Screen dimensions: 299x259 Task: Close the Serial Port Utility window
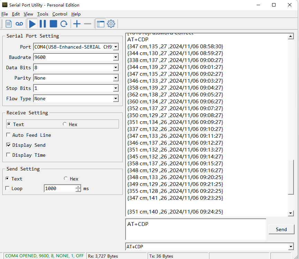pos(290,5)
